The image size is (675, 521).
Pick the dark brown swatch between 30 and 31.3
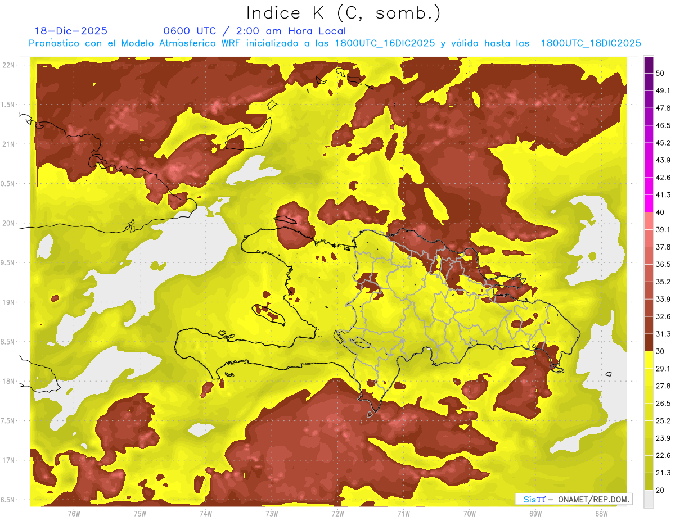[x=649, y=342]
